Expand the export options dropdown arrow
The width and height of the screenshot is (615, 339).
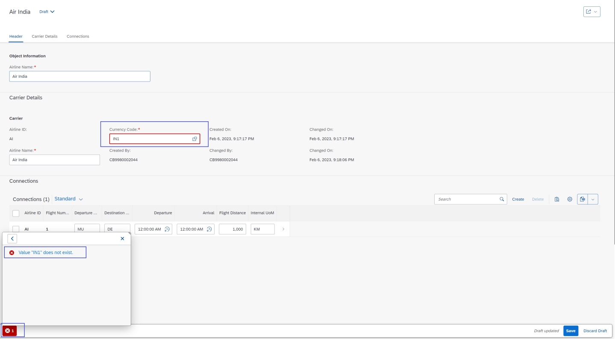tap(593, 199)
